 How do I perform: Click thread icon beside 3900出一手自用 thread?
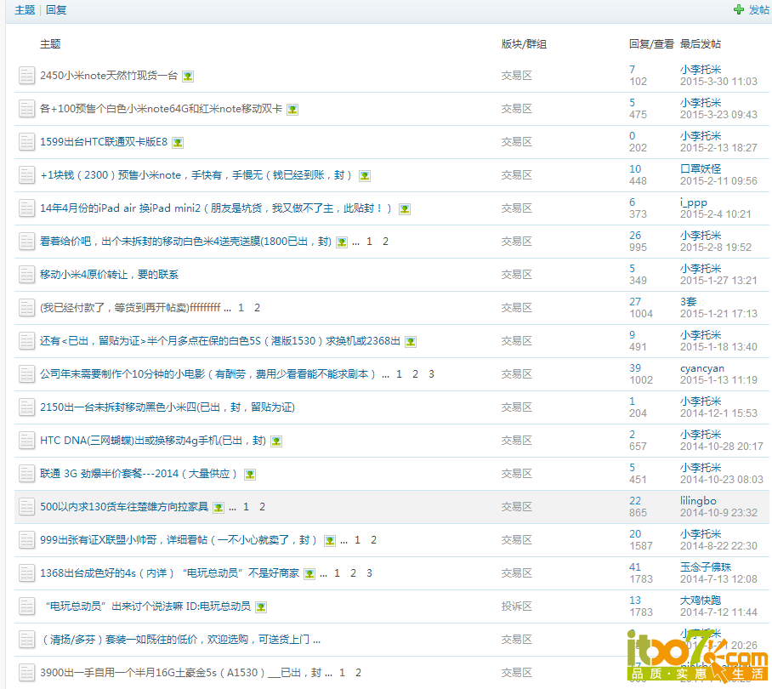click(x=26, y=672)
